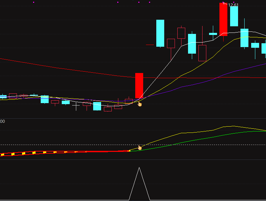Viewport: 266px width, 201px height.
Task: Select the white cross doji candle
Action: pyautogui.click(x=76, y=106)
